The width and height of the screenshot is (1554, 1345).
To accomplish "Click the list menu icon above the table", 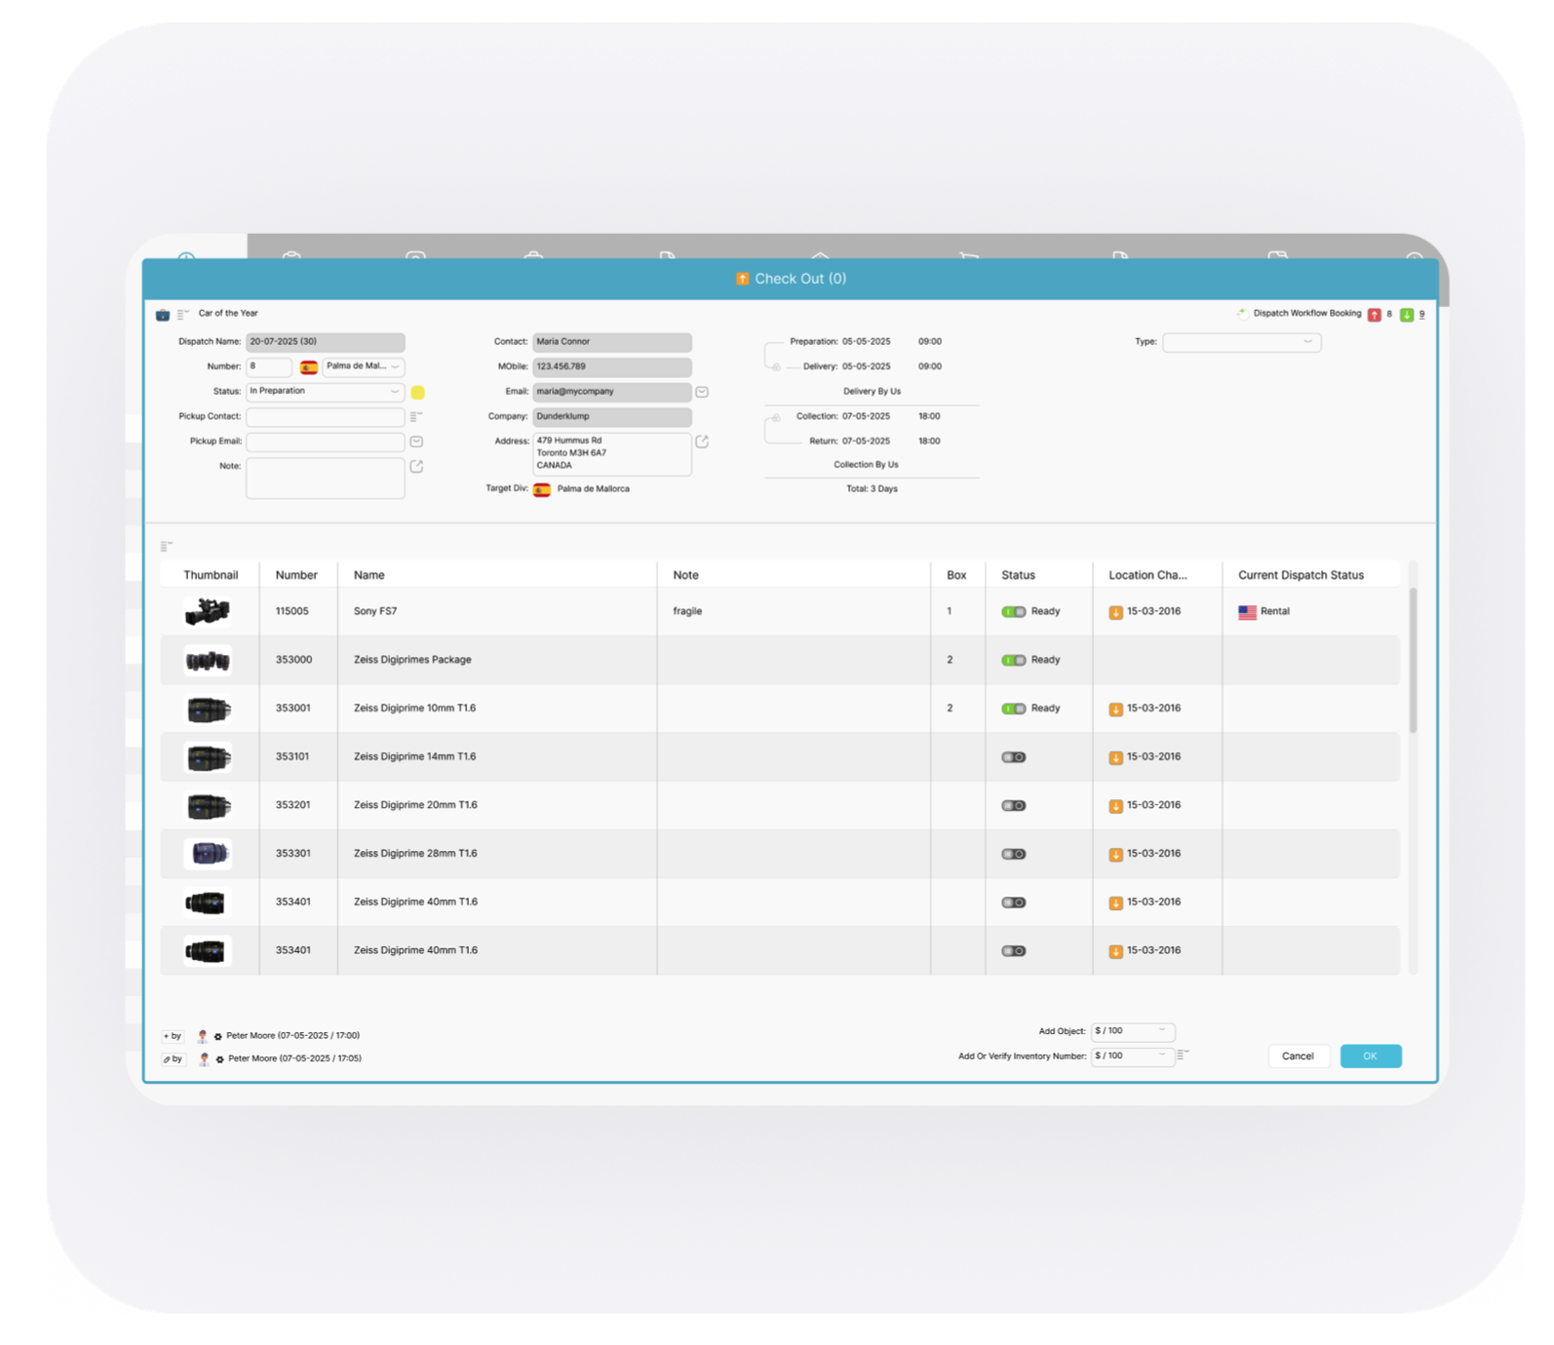I will 167,546.
